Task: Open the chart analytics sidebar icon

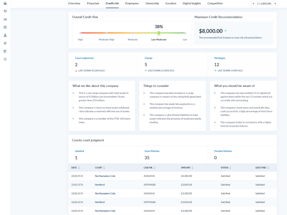Action: (x=5, y=19)
